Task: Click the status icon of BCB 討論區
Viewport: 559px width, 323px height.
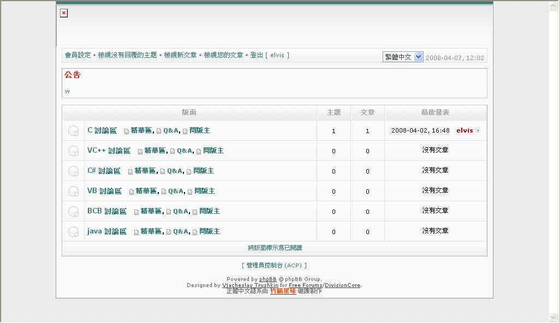Action: [x=74, y=212]
